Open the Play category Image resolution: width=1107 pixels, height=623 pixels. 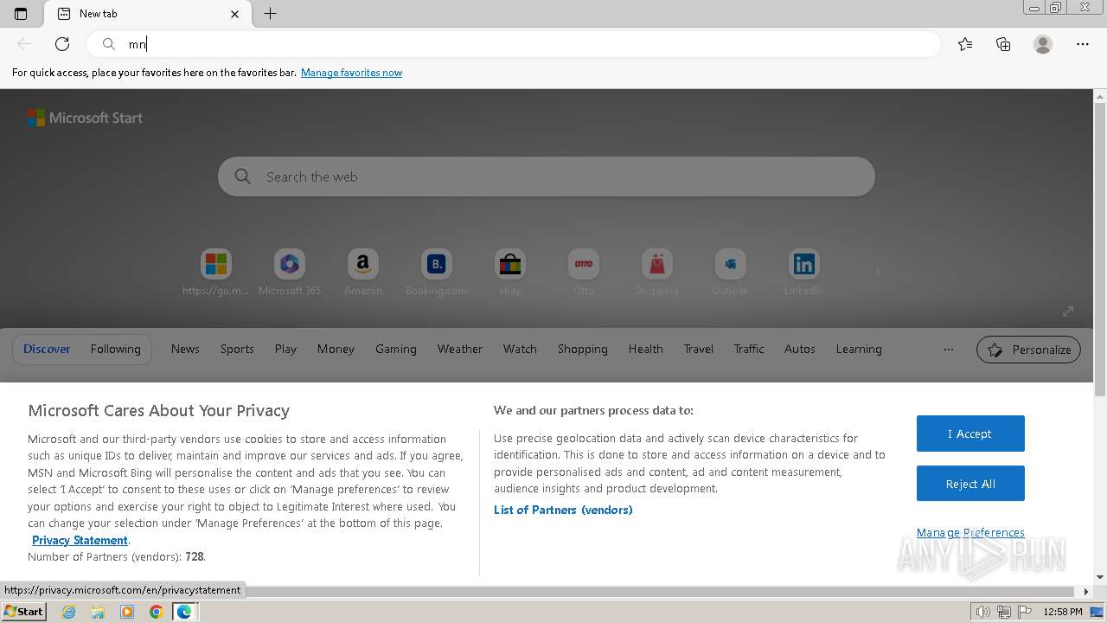[x=285, y=349]
